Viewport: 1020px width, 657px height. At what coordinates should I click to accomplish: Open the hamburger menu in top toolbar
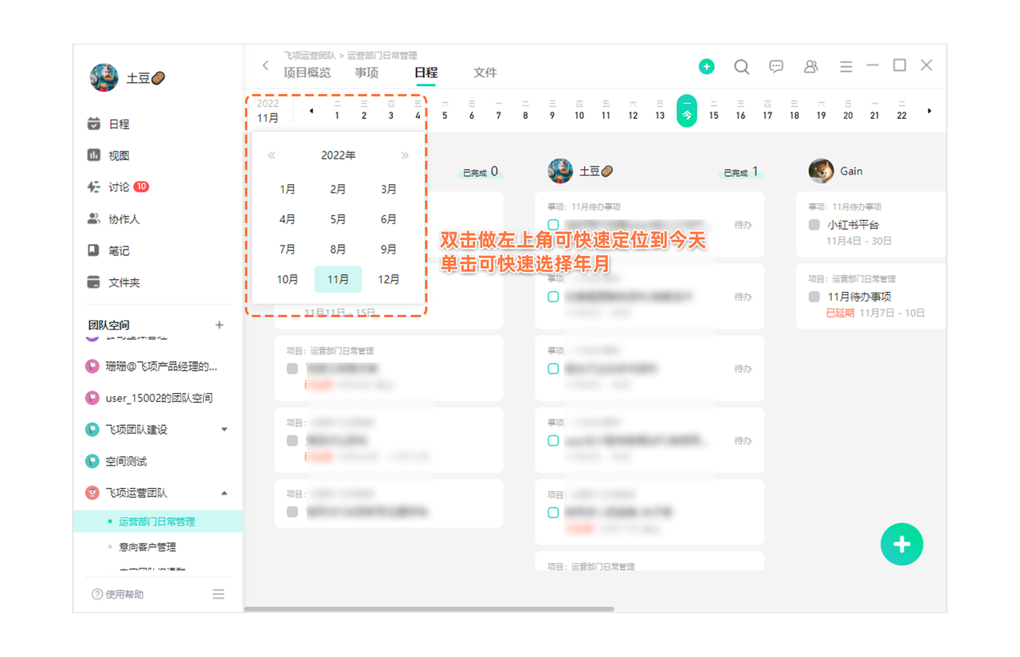click(x=845, y=67)
